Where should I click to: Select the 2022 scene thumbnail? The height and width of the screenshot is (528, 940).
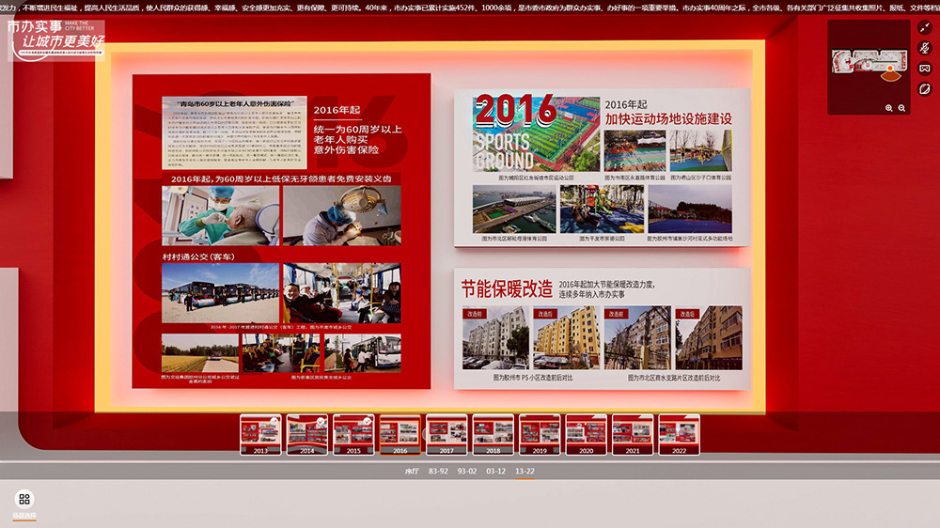point(679,435)
